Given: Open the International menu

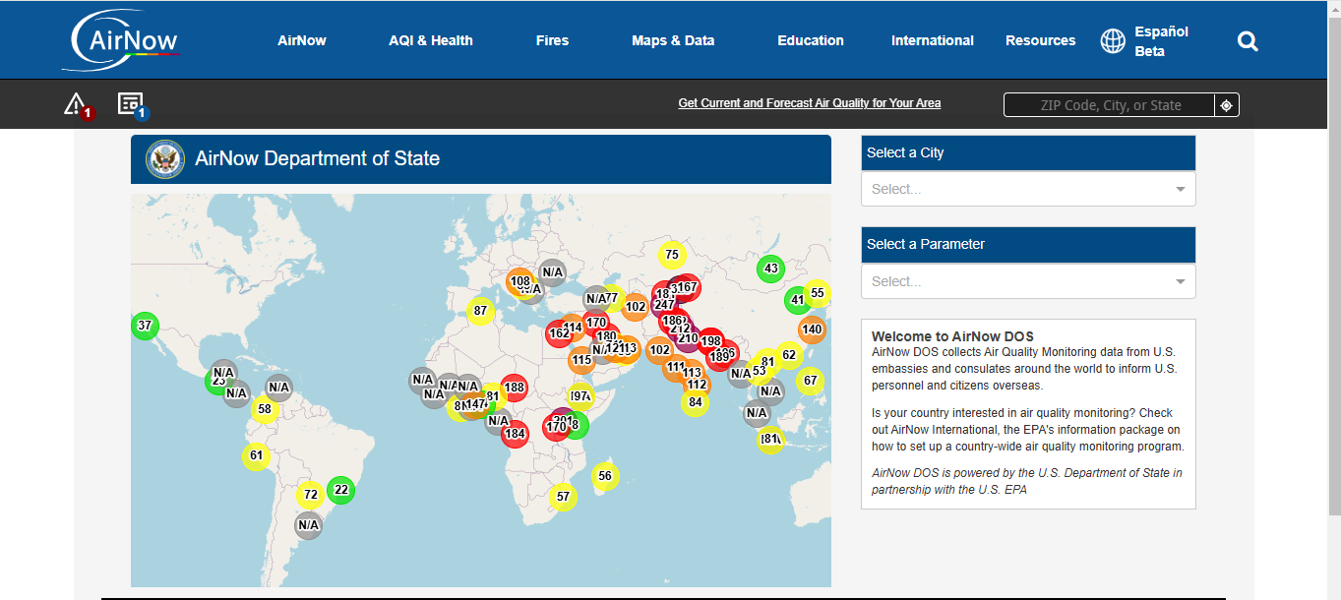Looking at the screenshot, I should tap(933, 40).
